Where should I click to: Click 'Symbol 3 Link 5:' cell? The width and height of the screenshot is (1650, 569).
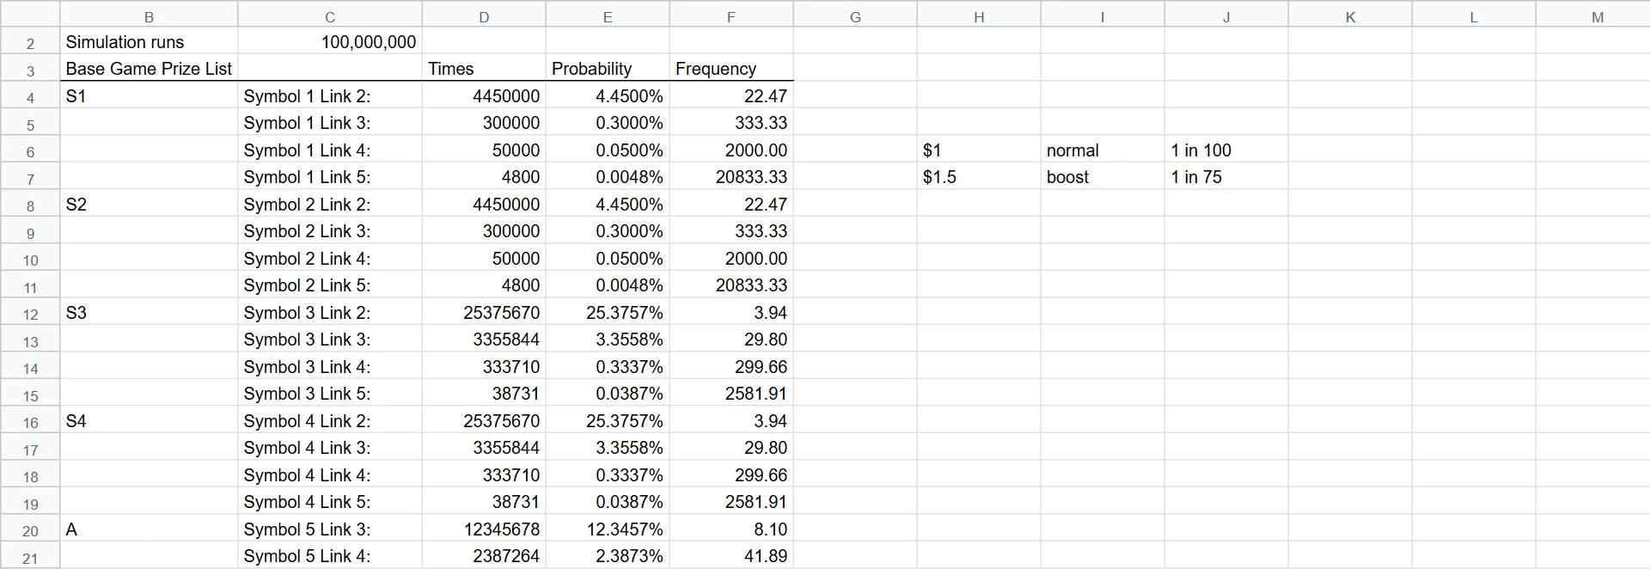(330, 394)
